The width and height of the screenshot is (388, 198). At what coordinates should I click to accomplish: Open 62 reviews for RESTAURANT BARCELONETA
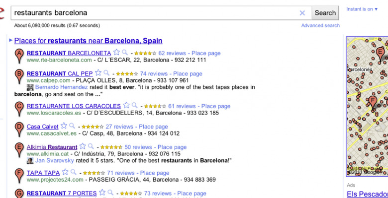click(x=172, y=53)
